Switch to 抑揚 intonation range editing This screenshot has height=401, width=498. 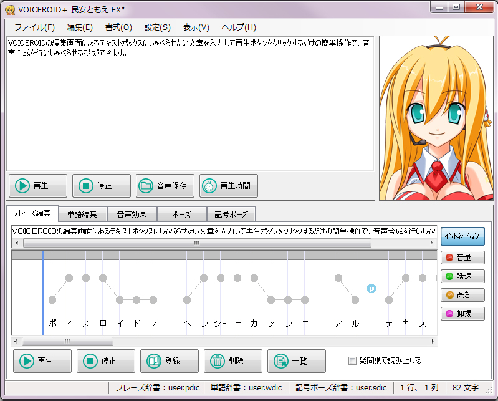462,314
